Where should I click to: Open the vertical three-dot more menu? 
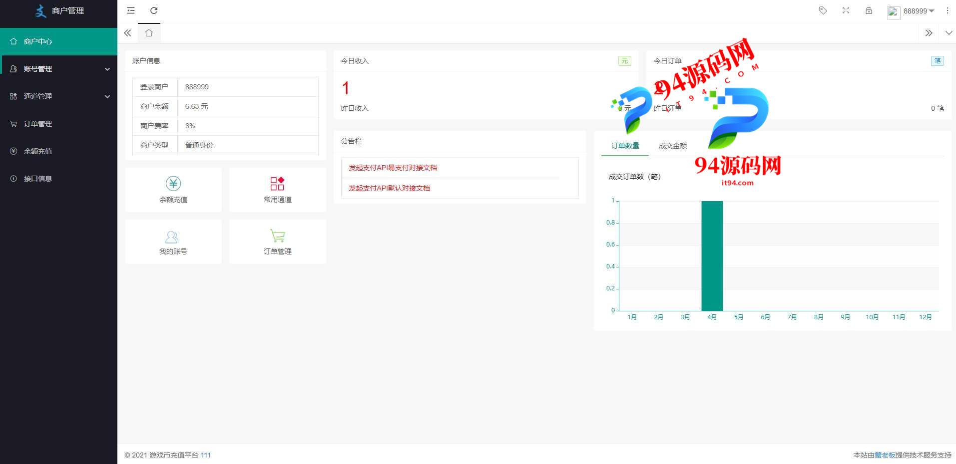947,10
